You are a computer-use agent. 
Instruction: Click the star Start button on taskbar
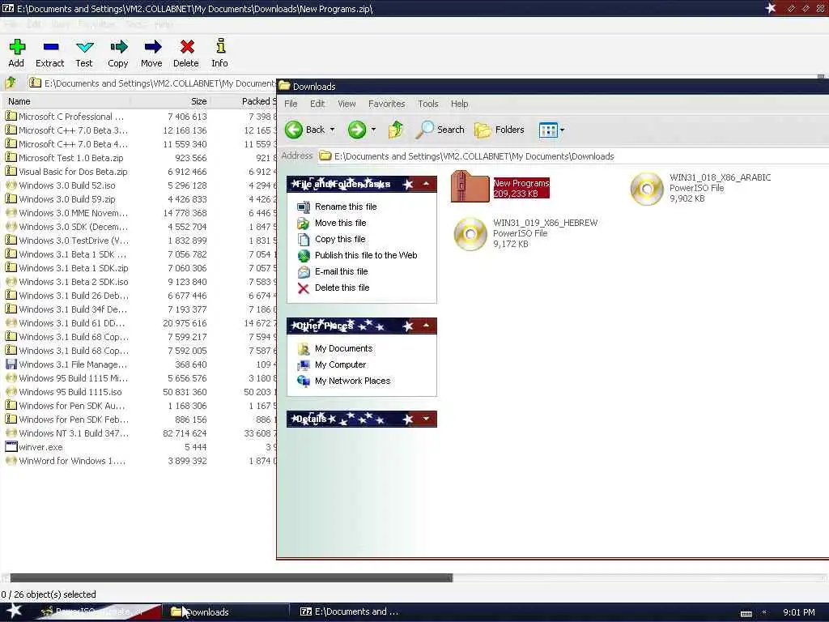pos(15,611)
